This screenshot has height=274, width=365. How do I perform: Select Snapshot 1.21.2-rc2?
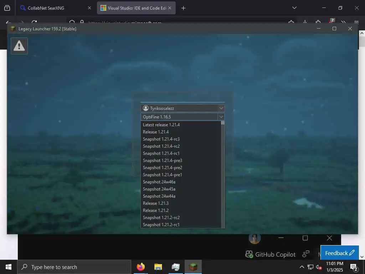click(x=181, y=218)
